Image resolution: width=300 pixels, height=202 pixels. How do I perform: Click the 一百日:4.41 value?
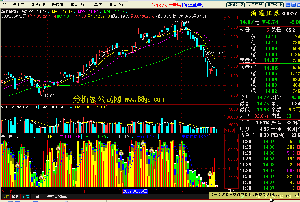tap(147, 137)
